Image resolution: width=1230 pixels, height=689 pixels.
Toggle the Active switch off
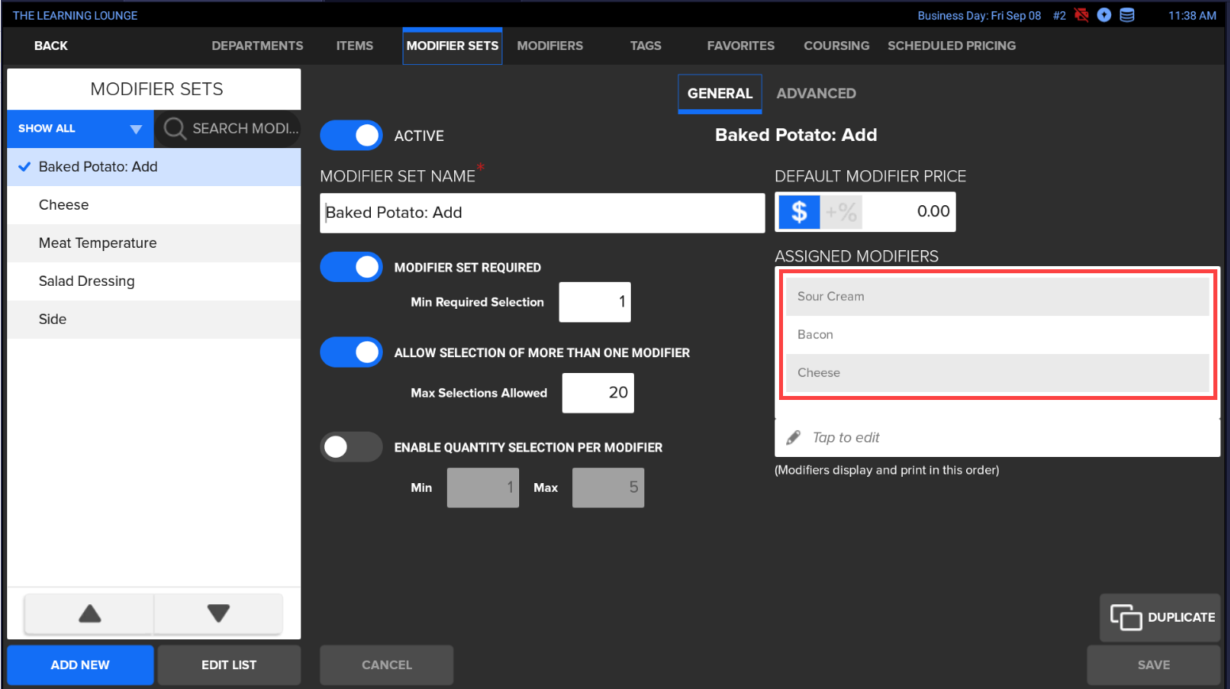click(x=351, y=135)
